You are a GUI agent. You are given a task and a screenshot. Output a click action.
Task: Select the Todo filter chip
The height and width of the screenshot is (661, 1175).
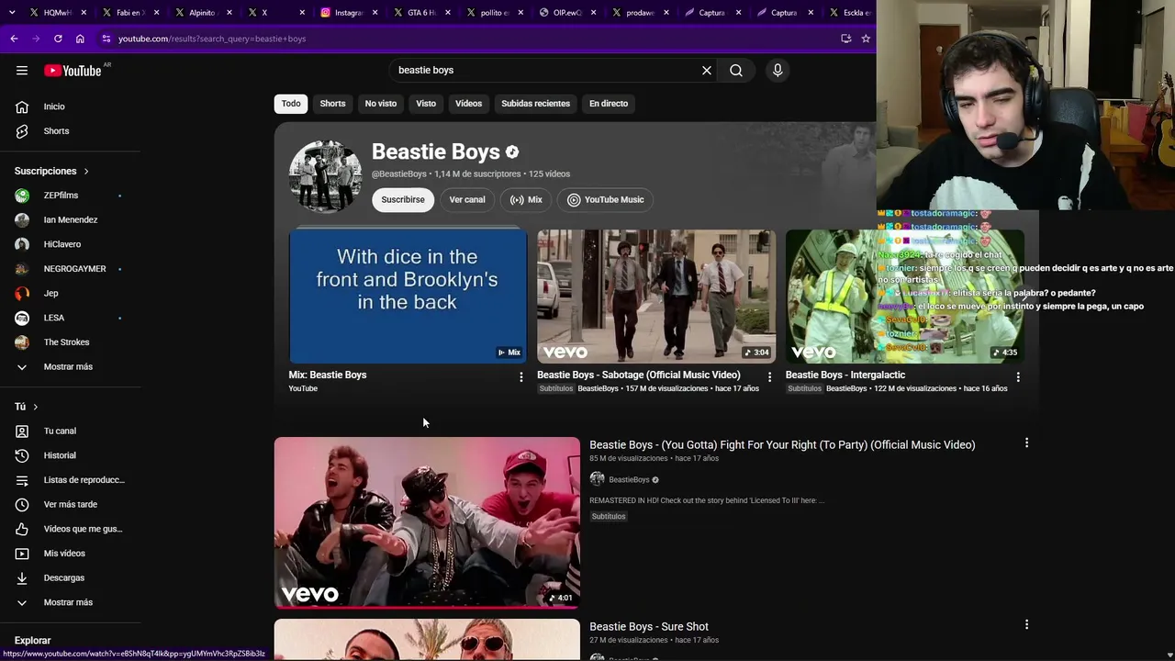tap(291, 104)
